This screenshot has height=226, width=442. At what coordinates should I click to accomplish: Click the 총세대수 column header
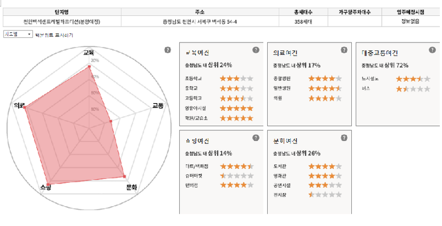click(x=304, y=12)
